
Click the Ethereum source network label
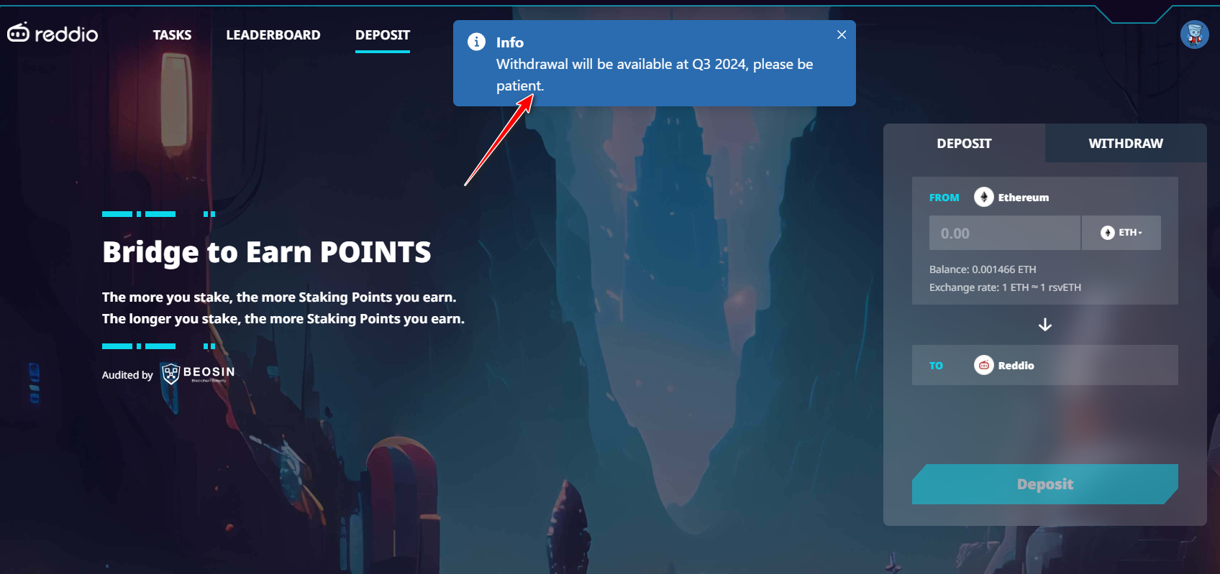tap(1023, 198)
